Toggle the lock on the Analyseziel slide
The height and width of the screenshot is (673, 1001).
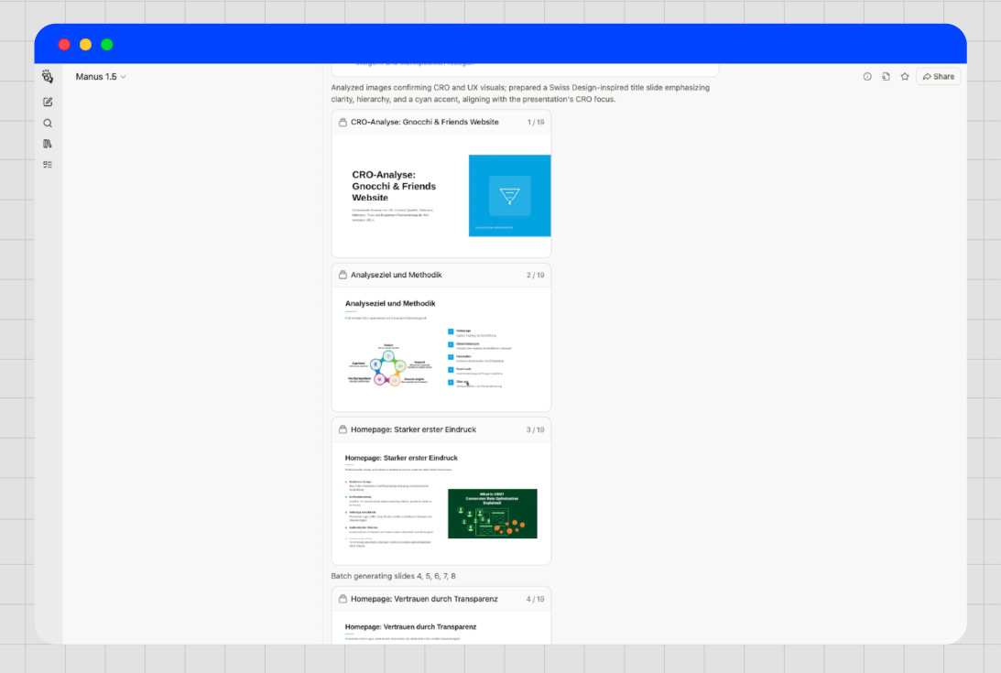click(x=343, y=275)
